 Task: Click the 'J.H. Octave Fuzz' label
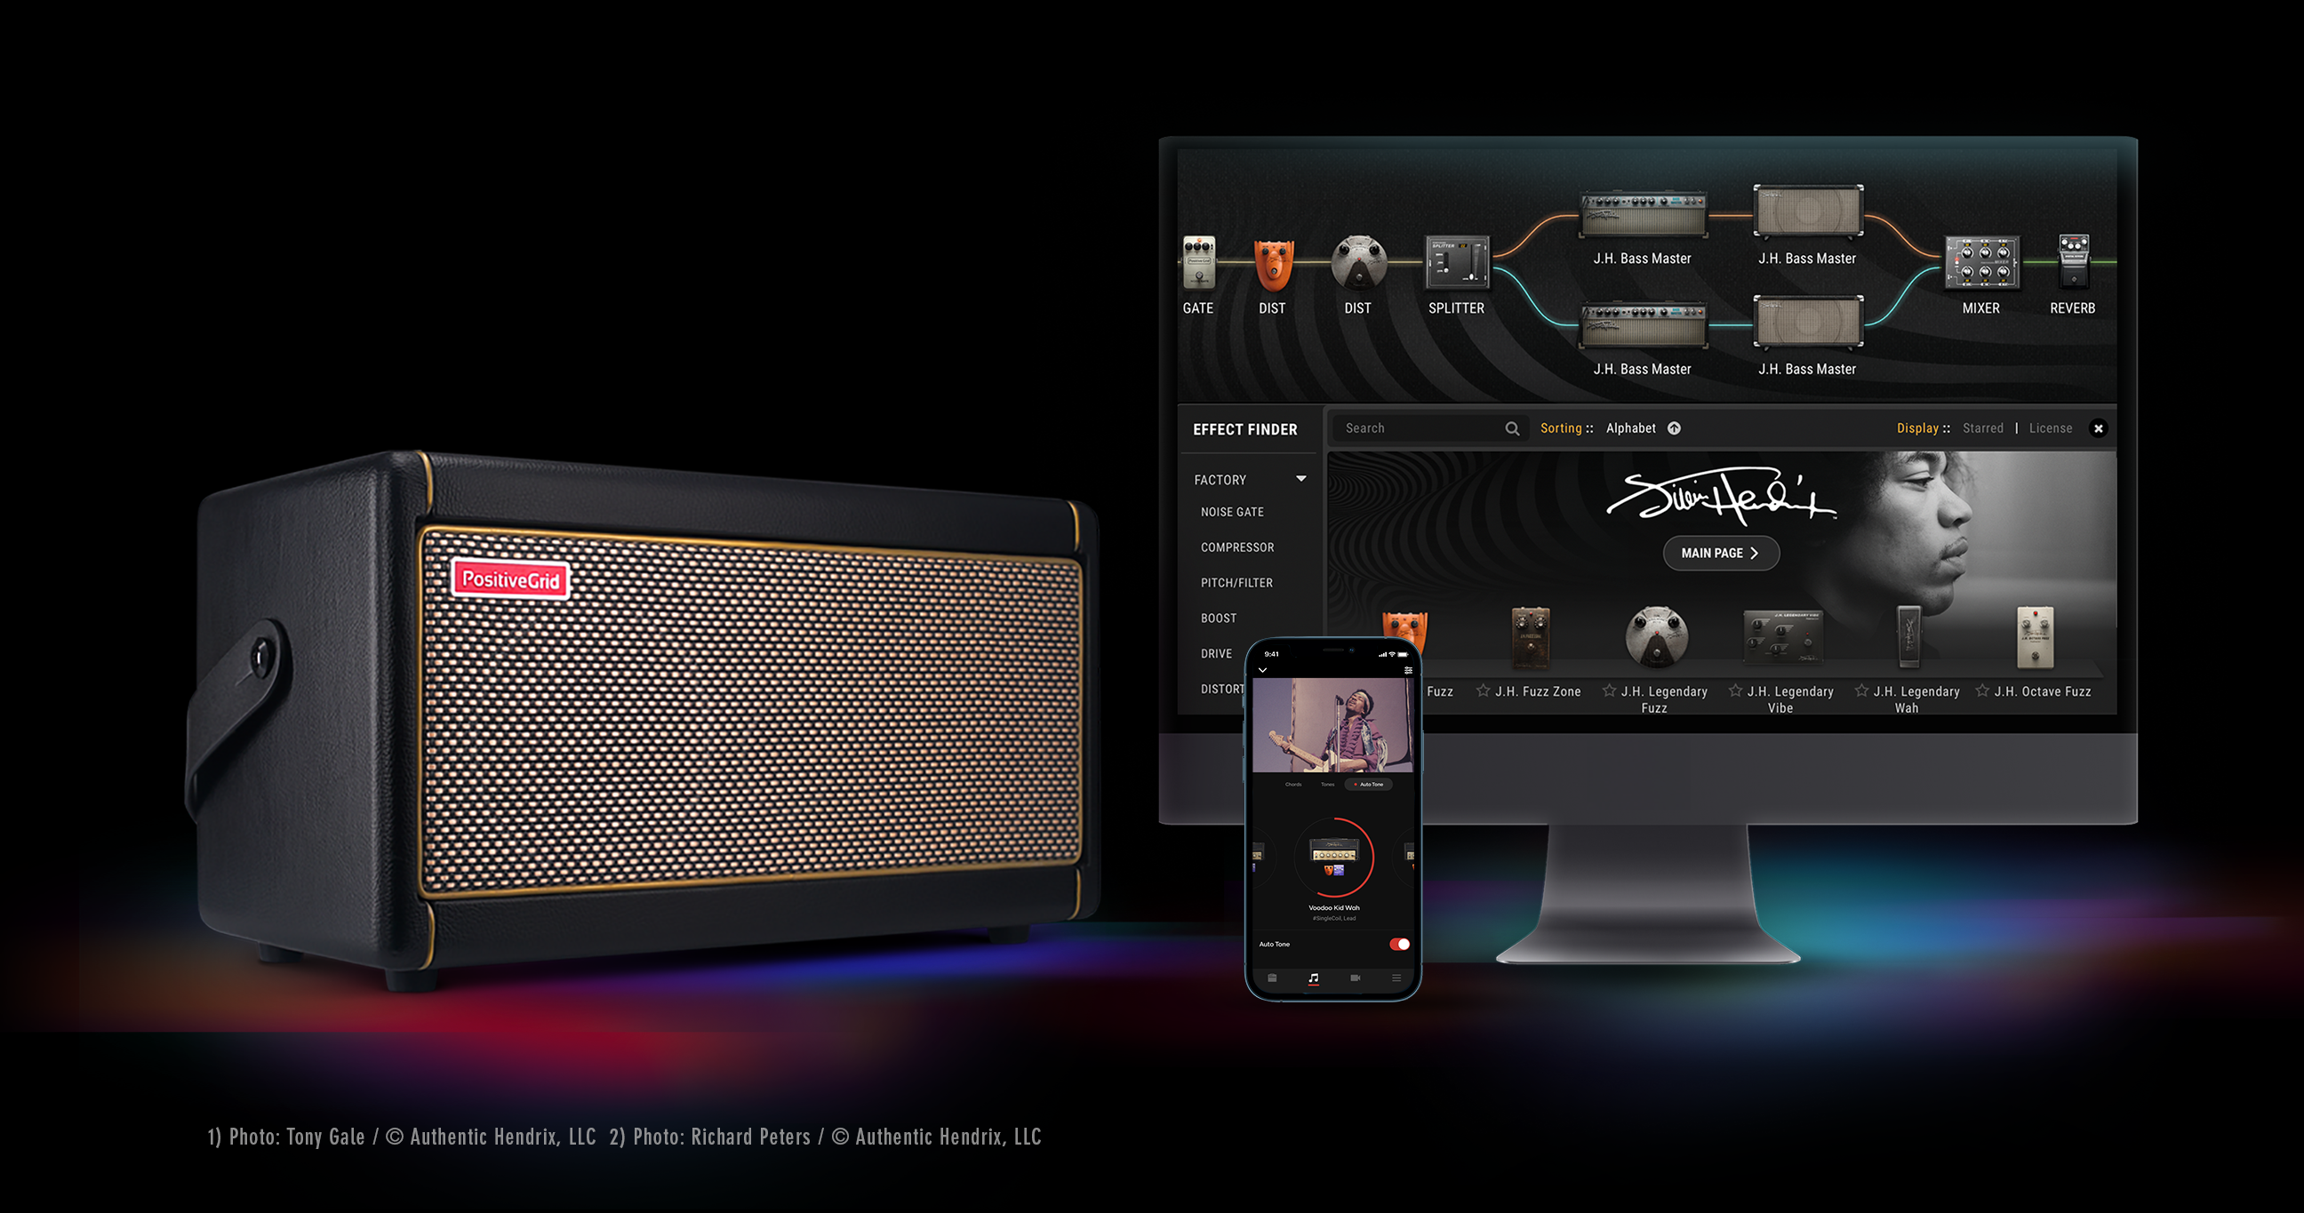2043,691
